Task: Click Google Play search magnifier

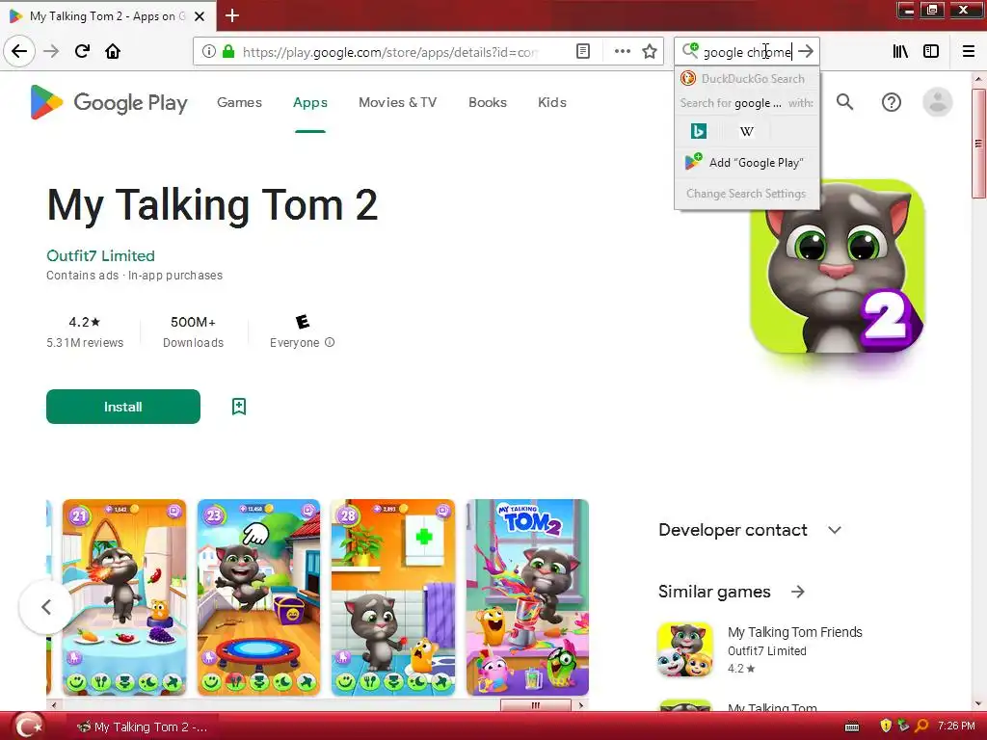Action: [x=844, y=102]
